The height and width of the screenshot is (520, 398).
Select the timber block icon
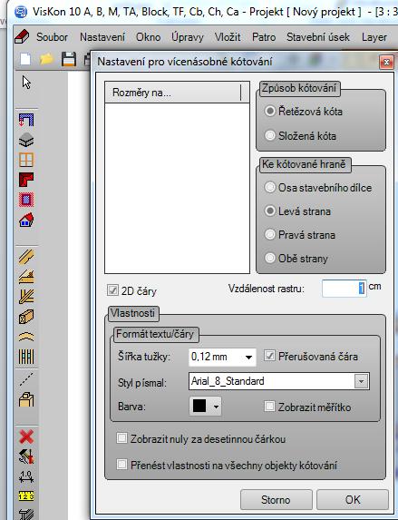pos(26,317)
